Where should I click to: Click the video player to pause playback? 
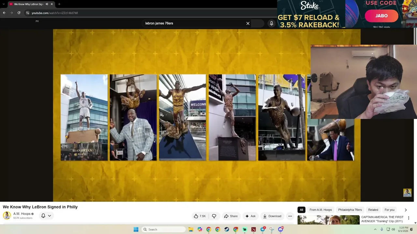click(x=207, y=115)
